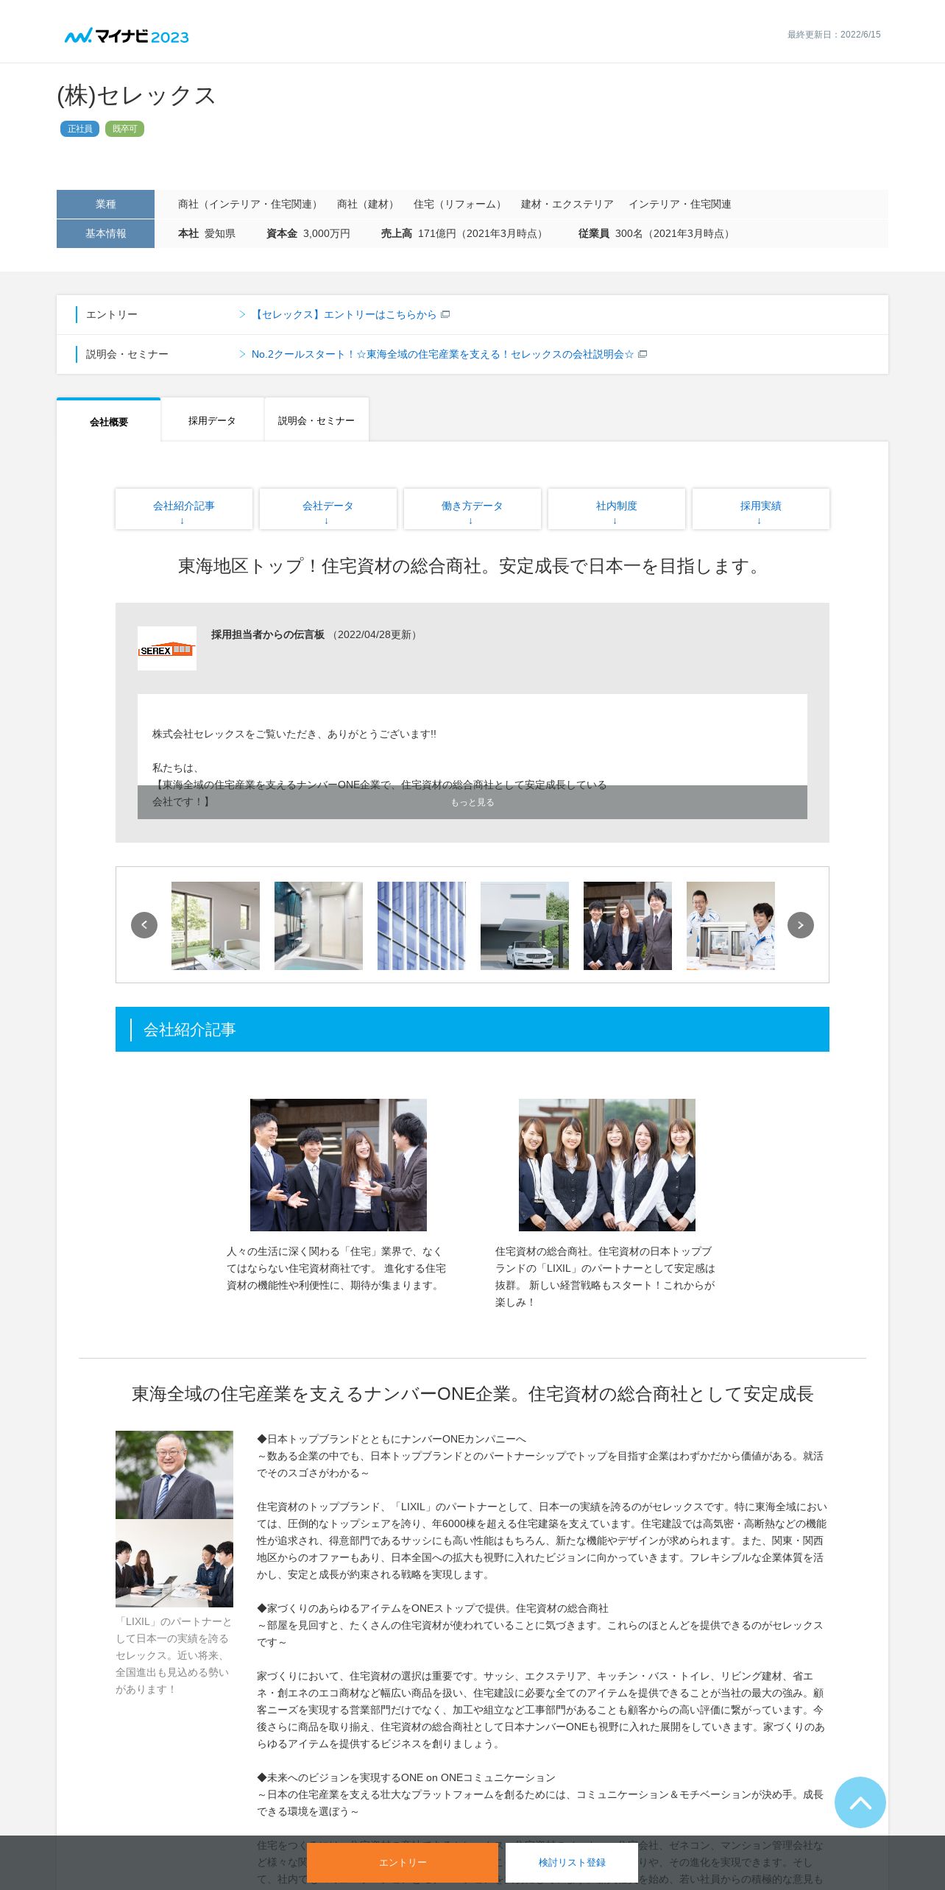Open white car carport thumbnail
The width and height of the screenshot is (945, 1890).
pyautogui.click(x=525, y=925)
